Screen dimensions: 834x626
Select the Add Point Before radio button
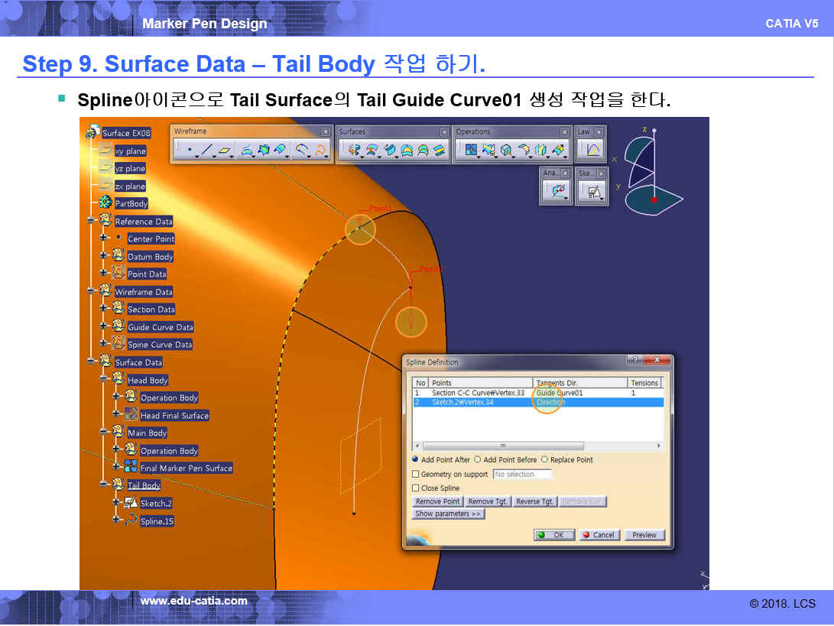[478, 460]
